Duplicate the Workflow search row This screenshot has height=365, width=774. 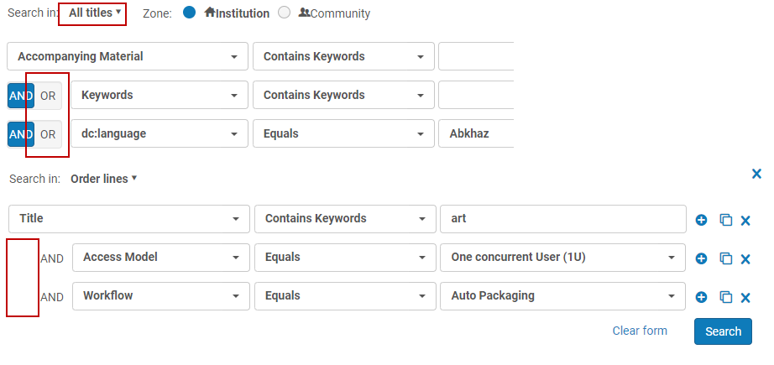coord(726,297)
